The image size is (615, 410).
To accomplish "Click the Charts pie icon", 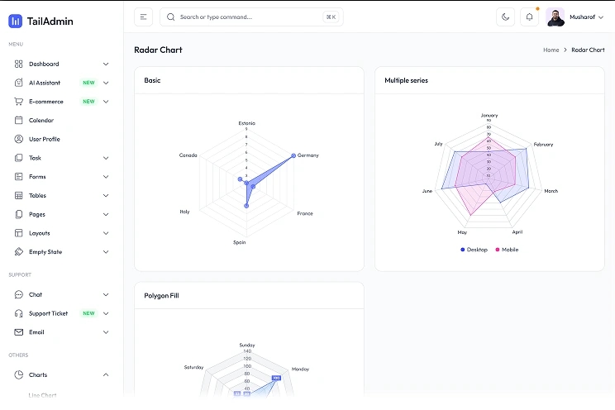I will [18, 374].
